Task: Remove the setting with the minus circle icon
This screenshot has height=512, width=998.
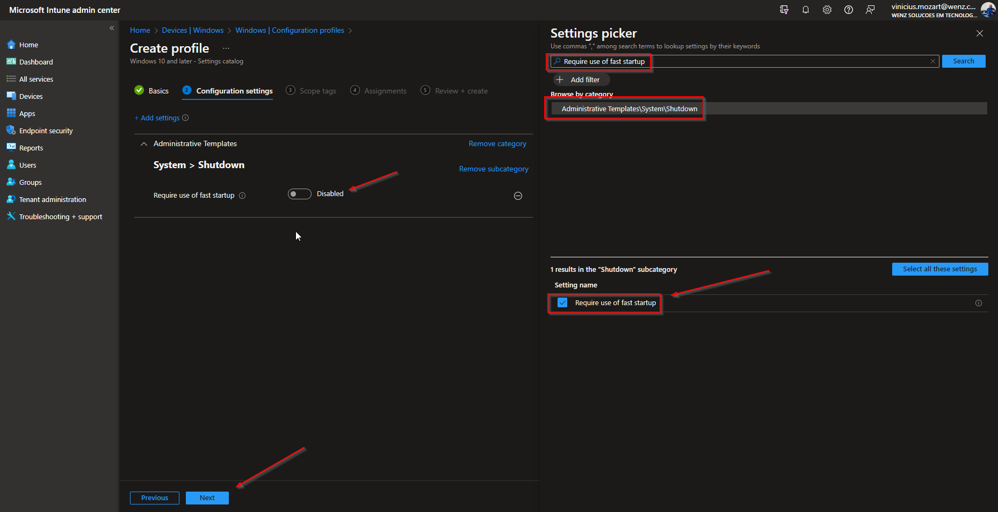Action: (x=518, y=196)
